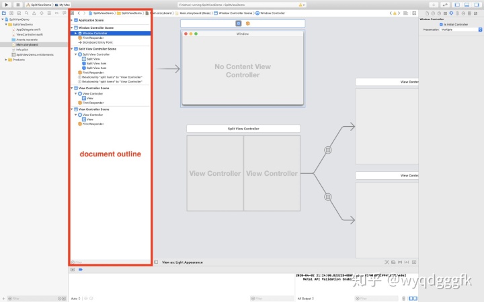Collapse the SplitViewDemo project root
484x302 pixels.
[x=3, y=19]
